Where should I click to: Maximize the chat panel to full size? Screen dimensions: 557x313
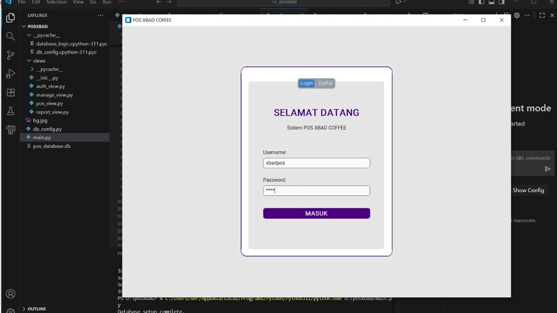542,16
